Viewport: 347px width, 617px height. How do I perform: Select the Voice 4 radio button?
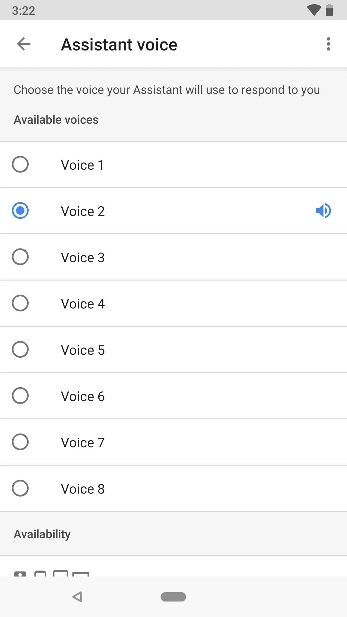coord(20,303)
